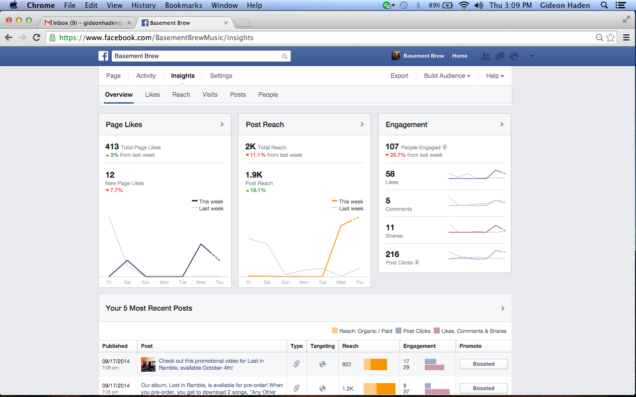The height and width of the screenshot is (397, 636).
Task: Click the browser forward arrow
Action: tap(22, 37)
